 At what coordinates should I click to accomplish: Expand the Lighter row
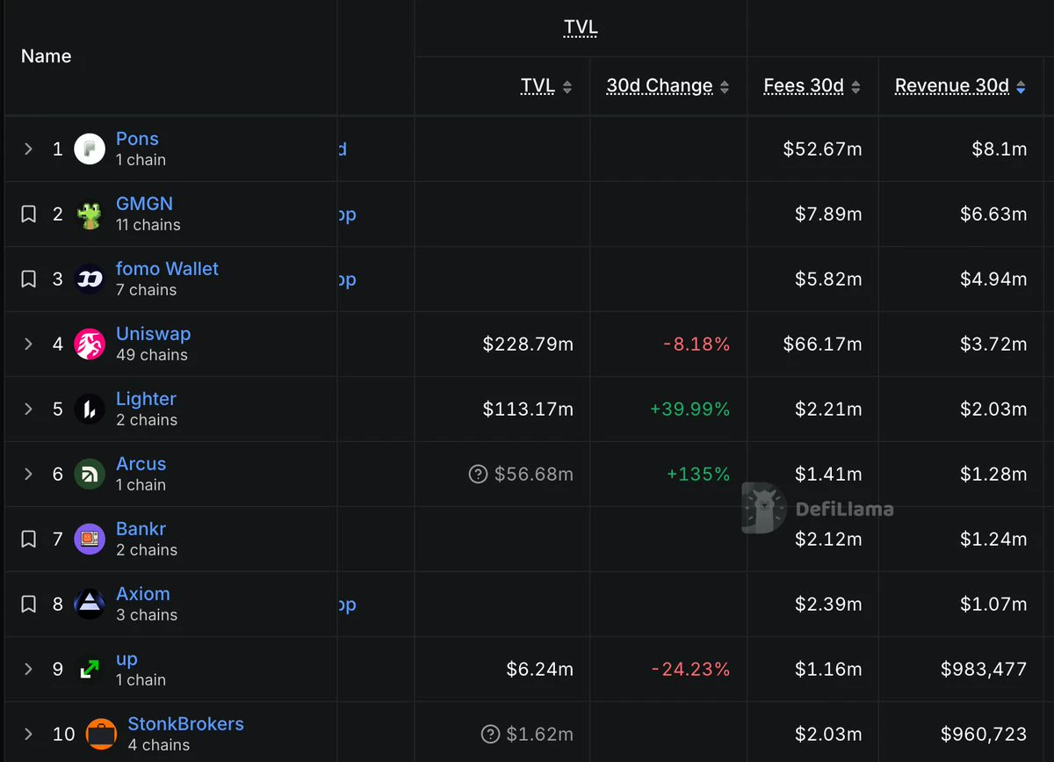(28, 410)
